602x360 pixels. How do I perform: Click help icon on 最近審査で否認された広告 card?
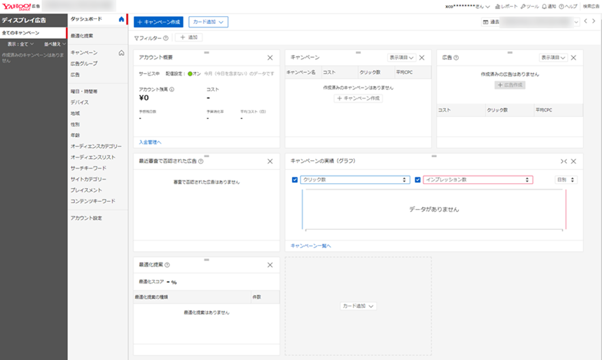click(201, 161)
